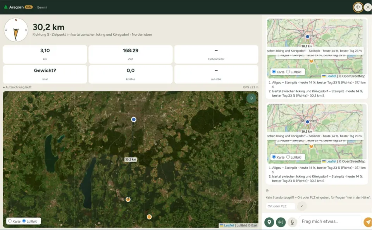Click the compass dial showing north
Screen dimensions: 372x230
pos(16,30)
